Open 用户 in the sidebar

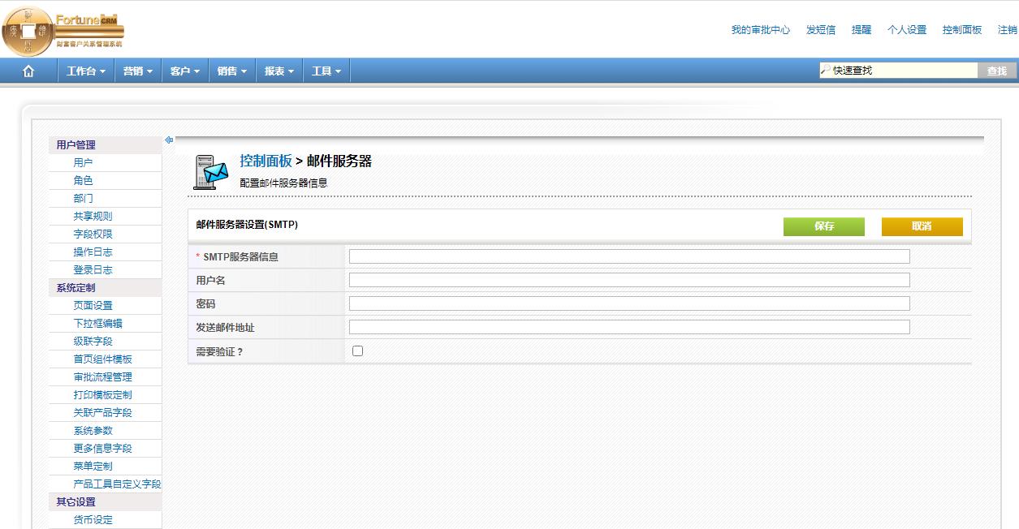click(83, 163)
